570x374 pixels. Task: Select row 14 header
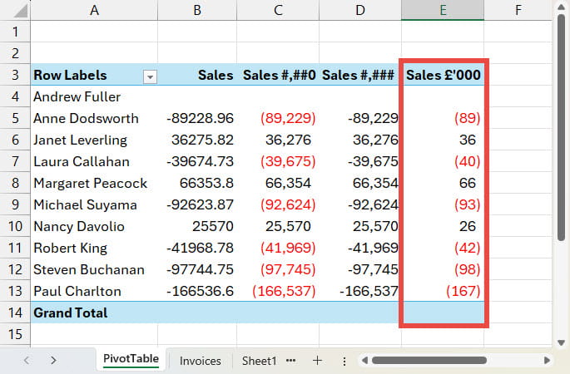coord(15,312)
